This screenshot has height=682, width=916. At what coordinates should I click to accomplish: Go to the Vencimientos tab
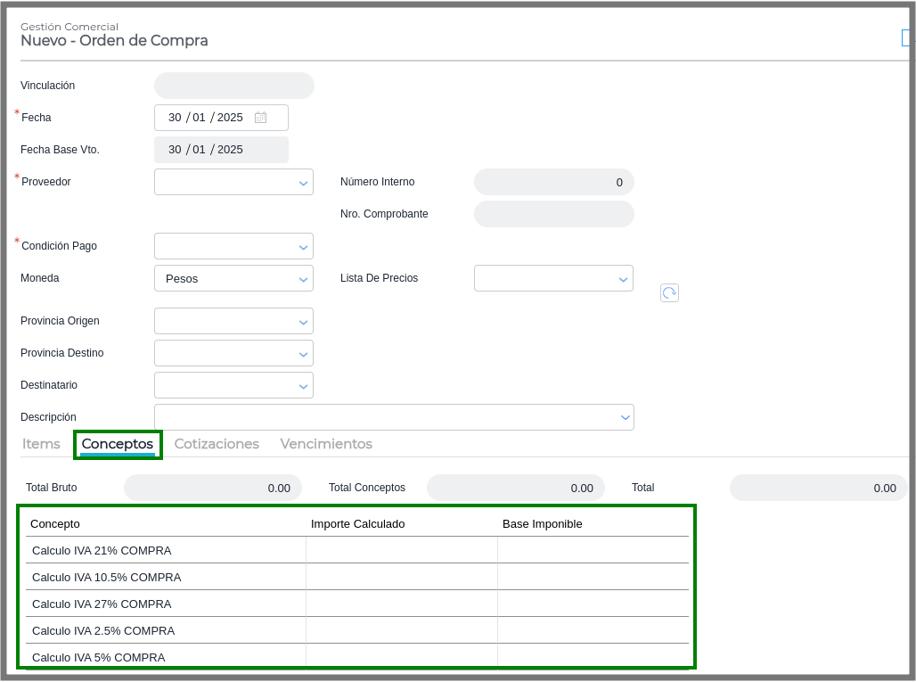(326, 444)
